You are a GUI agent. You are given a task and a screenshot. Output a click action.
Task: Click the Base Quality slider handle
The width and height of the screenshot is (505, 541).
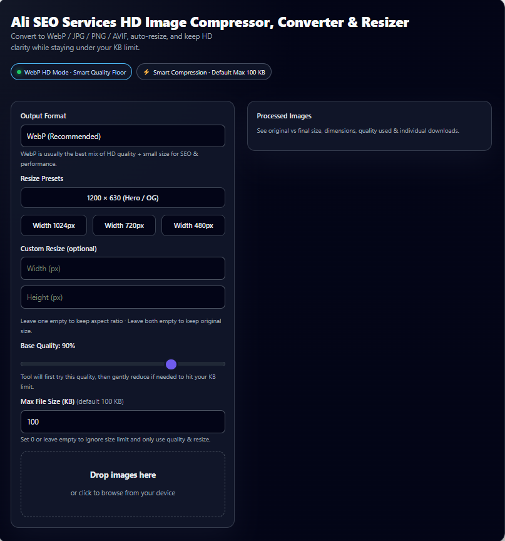click(x=171, y=364)
